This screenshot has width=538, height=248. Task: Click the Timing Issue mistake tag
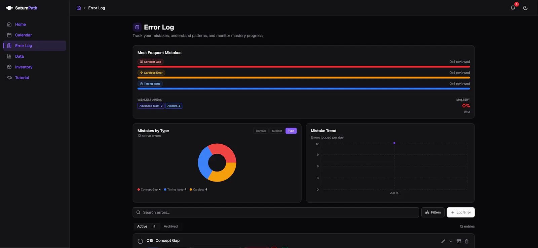pyautogui.click(x=150, y=84)
